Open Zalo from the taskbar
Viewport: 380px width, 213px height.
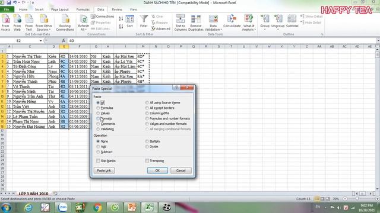tap(63, 208)
